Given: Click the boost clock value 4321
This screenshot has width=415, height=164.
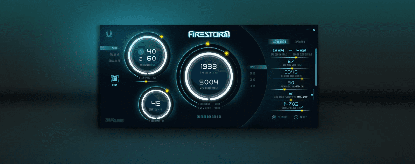Looking at the screenshot, I should coord(302,50).
